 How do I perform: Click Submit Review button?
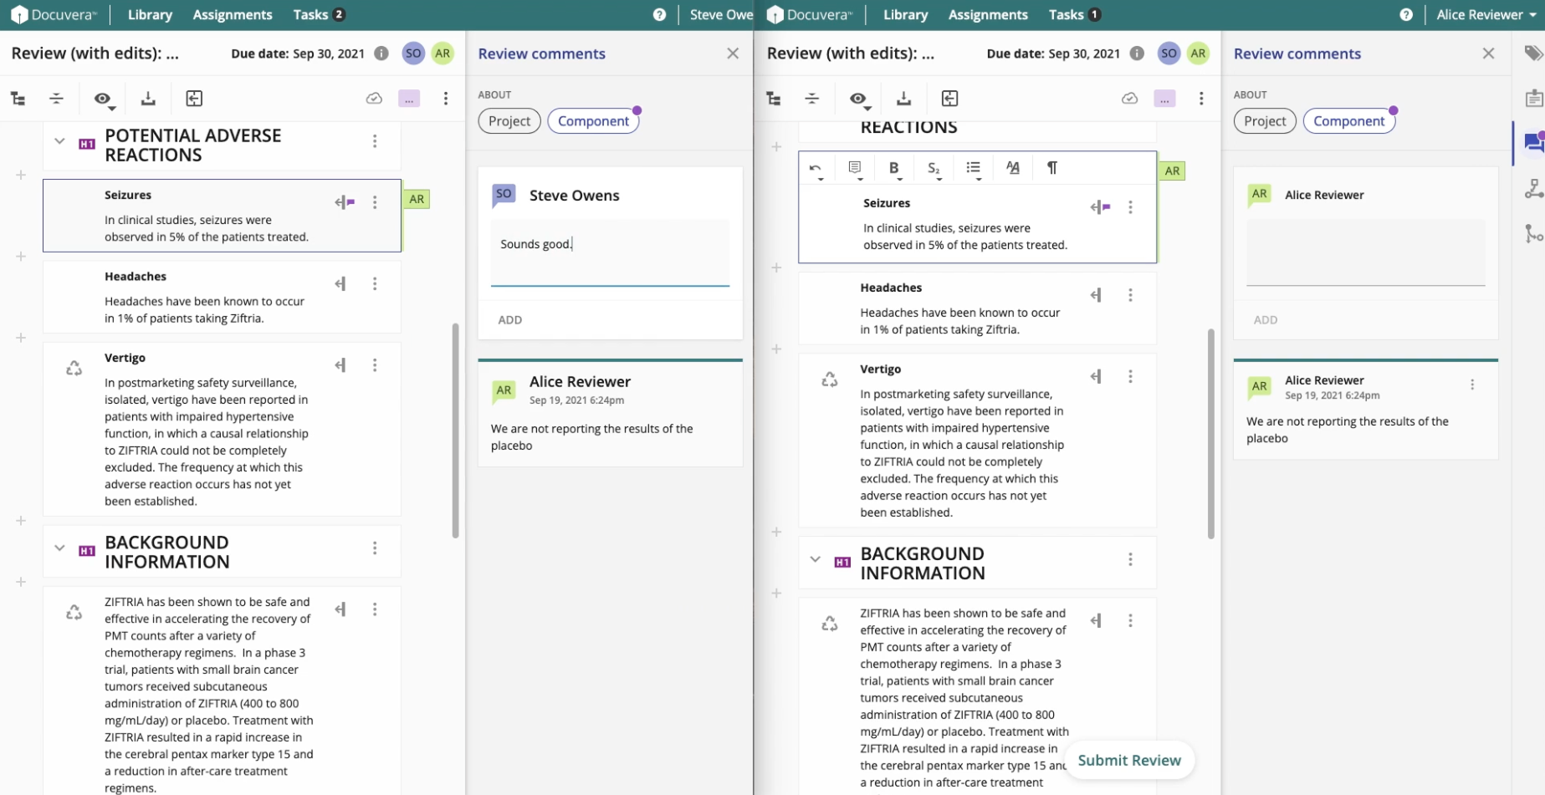click(1129, 760)
